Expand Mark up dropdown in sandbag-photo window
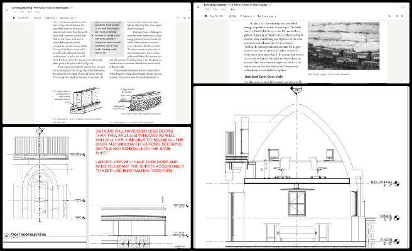The height and width of the screenshot is (251, 412). 247,16
